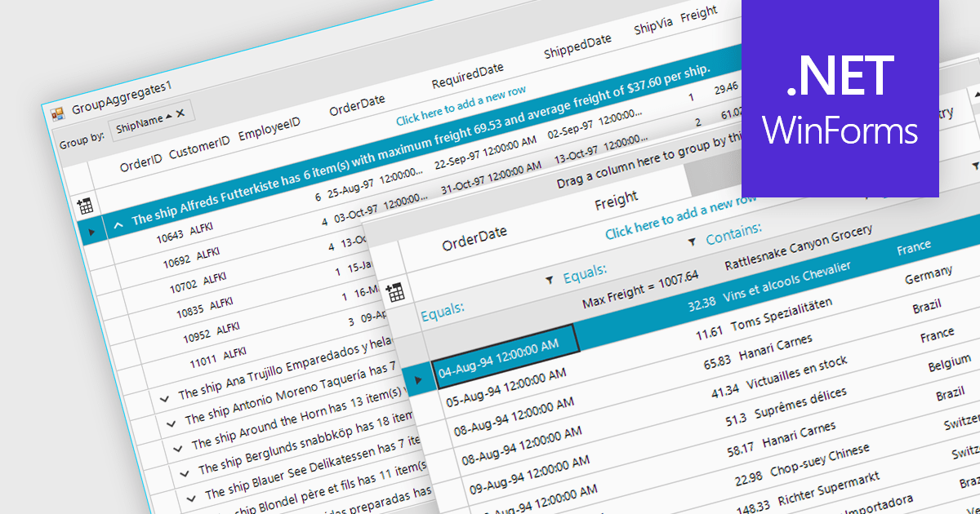Click the add-row grid icon in the GroupAggregates1 window

pyautogui.click(x=86, y=206)
